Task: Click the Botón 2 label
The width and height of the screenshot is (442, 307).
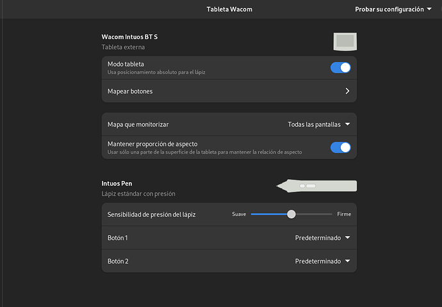Action: [x=118, y=261]
